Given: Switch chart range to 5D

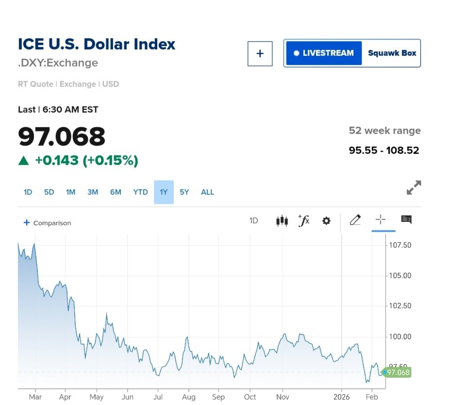Looking at the screenshot, I should click(49, 192).
